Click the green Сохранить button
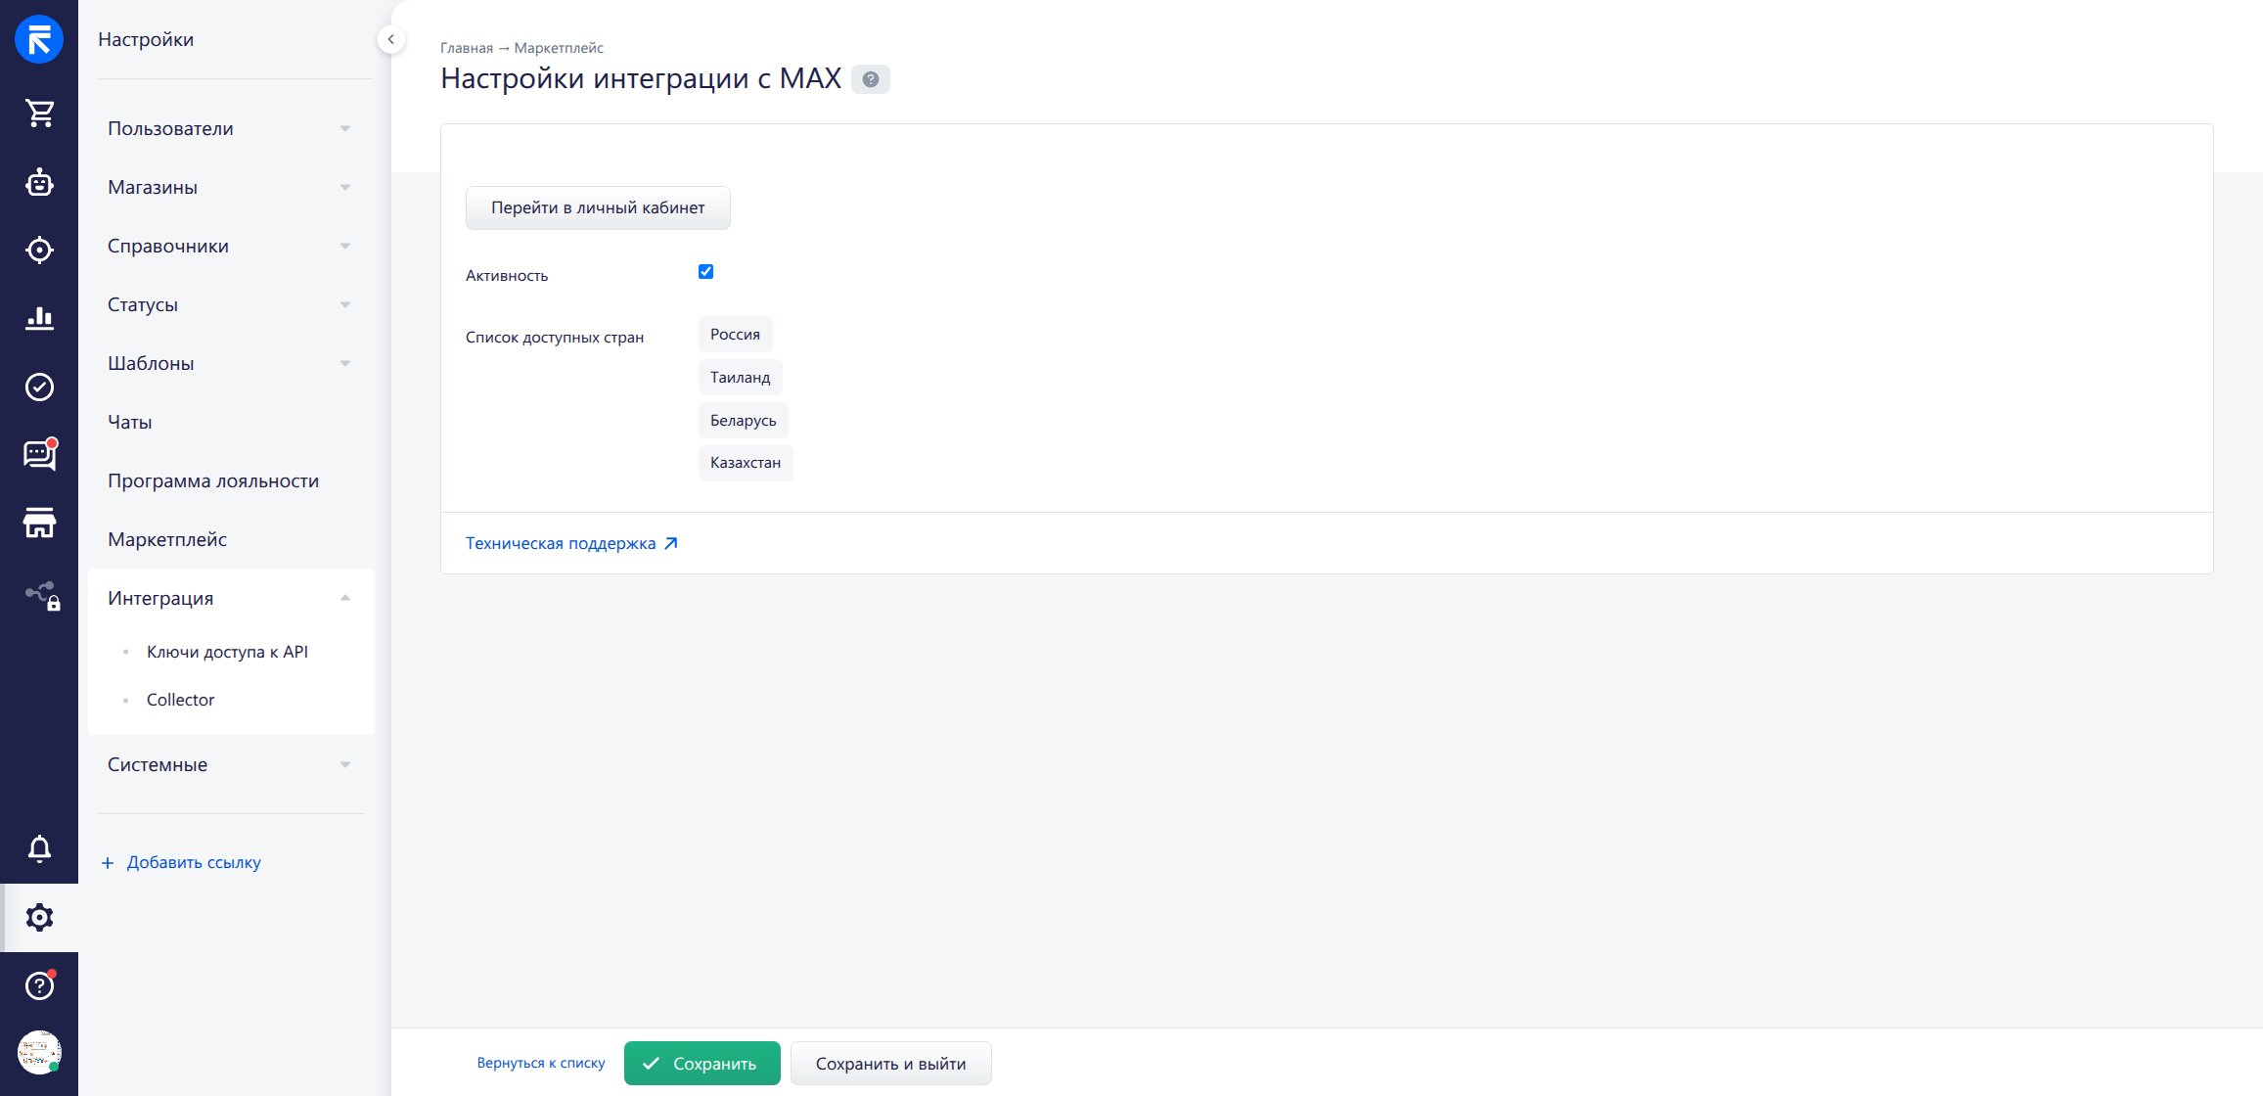This screenshot has width=2263, height=1096. pos(702,1064)
